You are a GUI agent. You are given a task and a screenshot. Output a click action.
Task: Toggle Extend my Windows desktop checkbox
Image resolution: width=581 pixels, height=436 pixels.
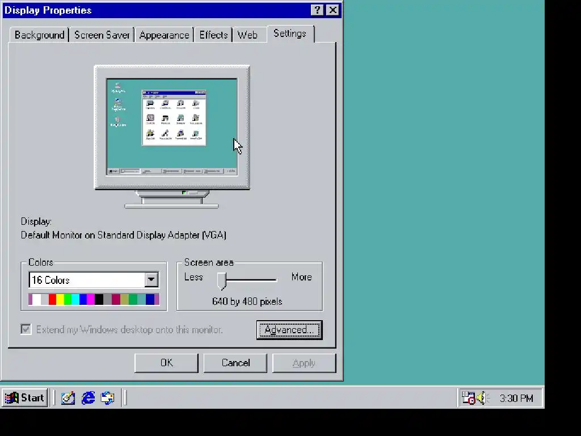(26, 329)
